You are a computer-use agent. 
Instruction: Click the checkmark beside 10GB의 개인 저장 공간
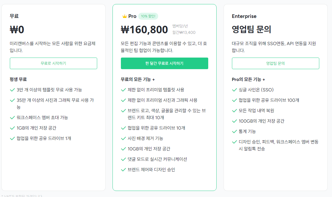123,149
